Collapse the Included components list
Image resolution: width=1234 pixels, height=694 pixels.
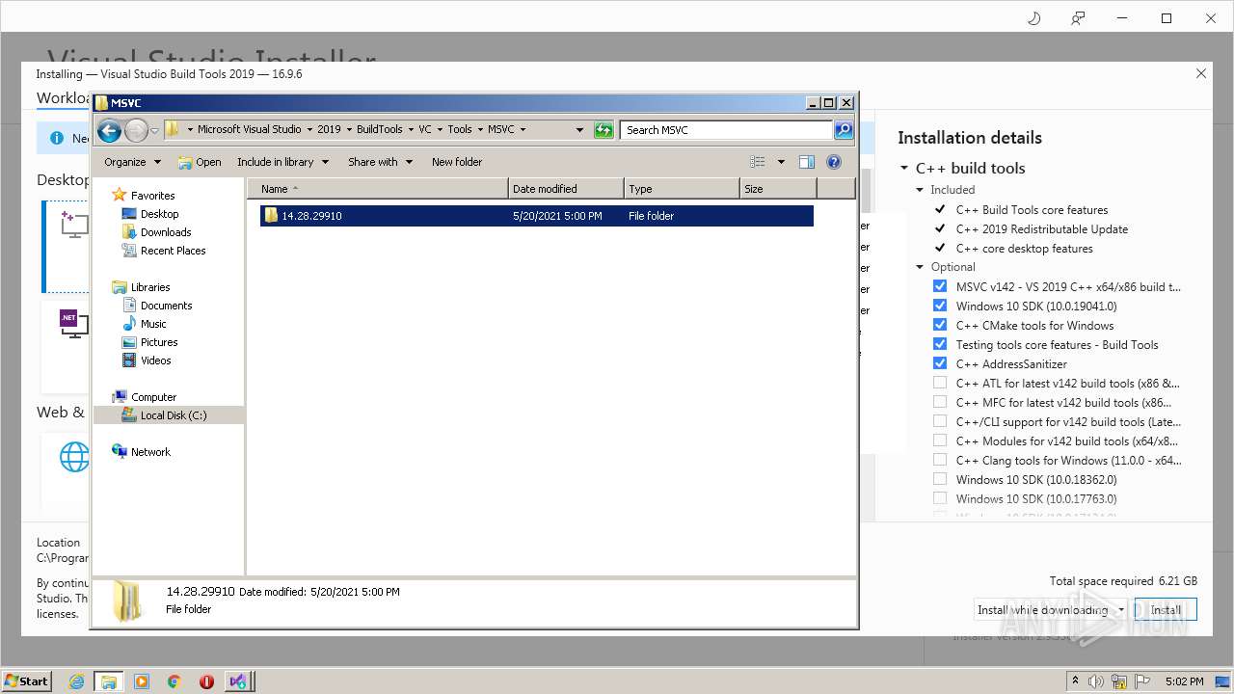coord(921,190)
